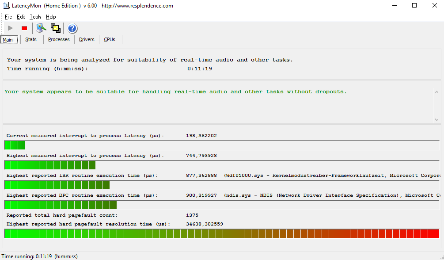The height and width of the screenshot is (260, 444).
Task: Open the File menu
Action: click(x=8, y=17)
